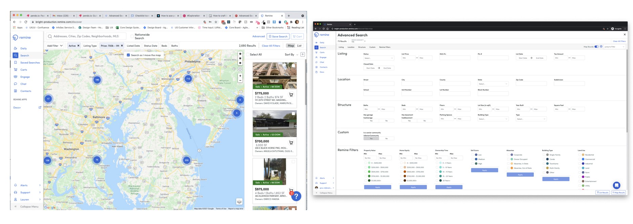Toggle the Map Bounds switch
Viewport: 633px width, 224px height.
click(x=596, y=47)
